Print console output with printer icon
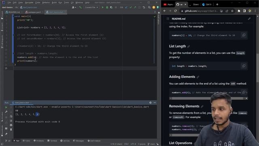Screen dimensions: 259x146 [11, 125]
